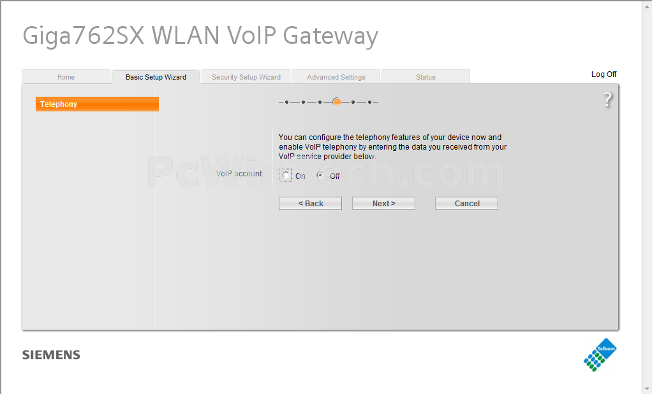Click the Log Off link
The height and width of the screenshot is (394, 652).
604,74
